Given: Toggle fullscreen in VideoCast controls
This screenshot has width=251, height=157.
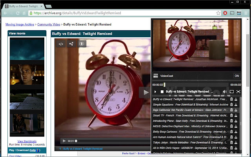Looking at the screenshot, I should [x=238, y=91].
